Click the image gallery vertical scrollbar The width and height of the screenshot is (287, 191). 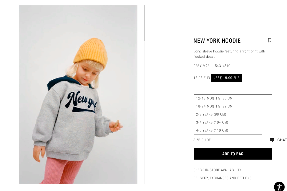coord(144,23)
